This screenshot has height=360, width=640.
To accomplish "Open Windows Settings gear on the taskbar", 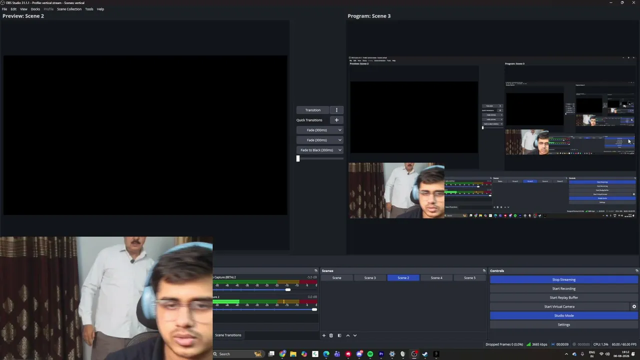I will pyautogui.click(x=392, y=354).
